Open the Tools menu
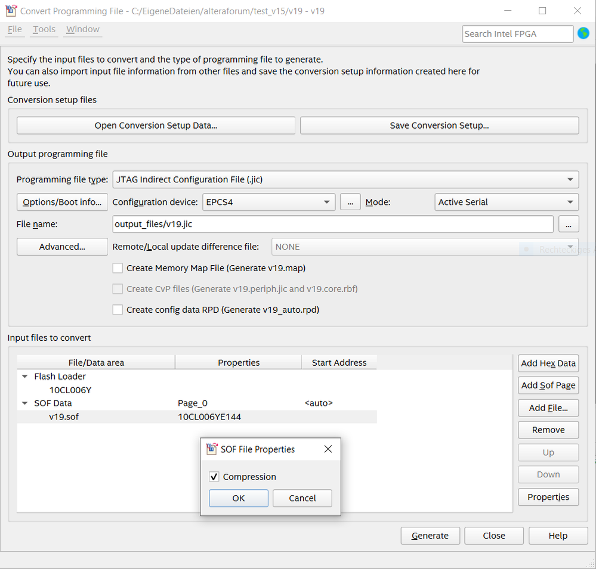The width and height of the screenshot is (596, 569). [x=44, y=29]
